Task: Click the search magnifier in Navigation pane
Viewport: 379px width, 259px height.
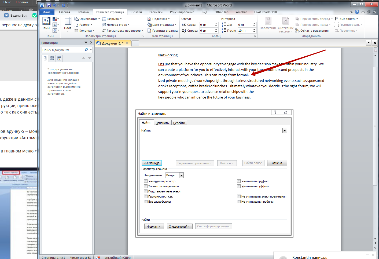Action: 86,50
